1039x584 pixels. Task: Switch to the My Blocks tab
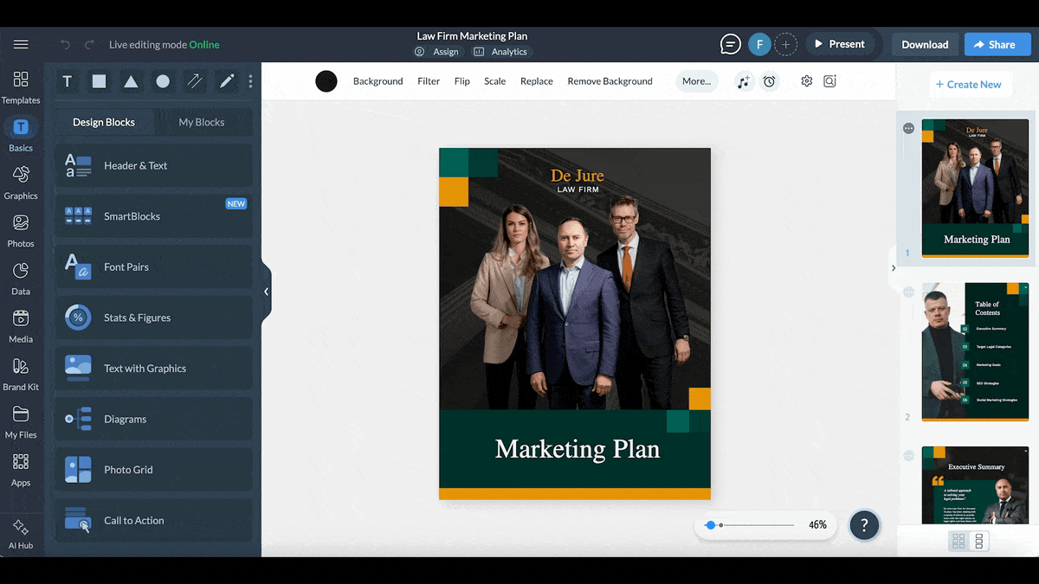202,122
